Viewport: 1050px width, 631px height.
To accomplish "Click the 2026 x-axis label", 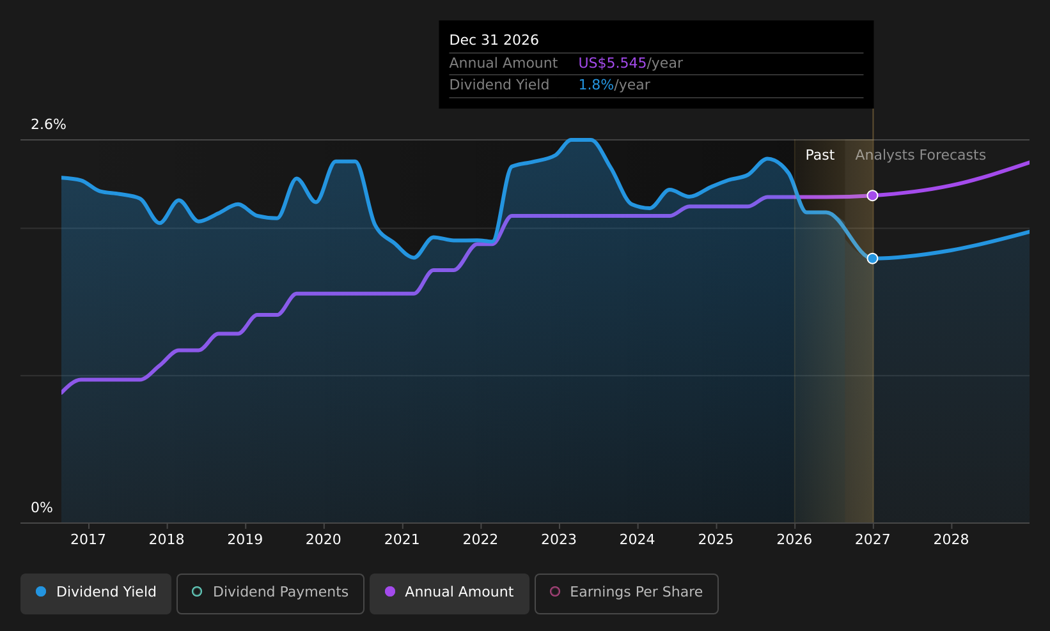I will (794, 540).
